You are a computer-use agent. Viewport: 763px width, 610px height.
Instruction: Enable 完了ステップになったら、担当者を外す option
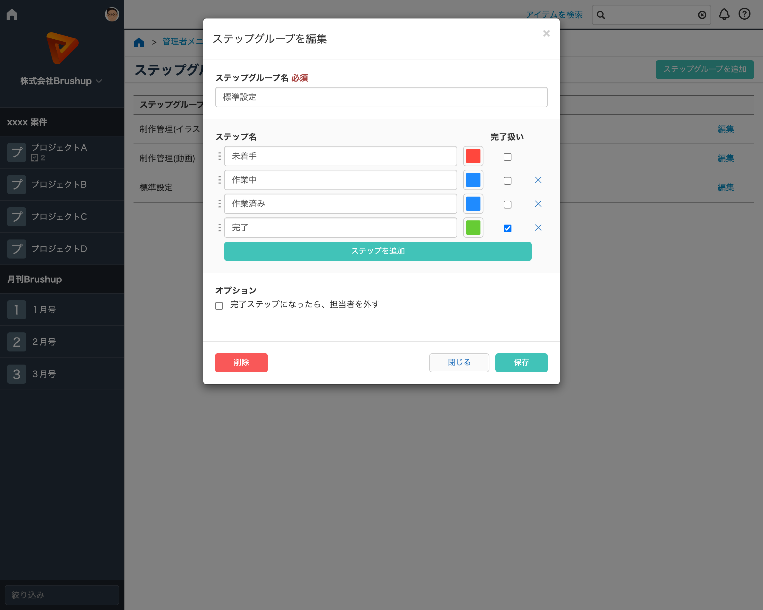[x=219, y=305]
